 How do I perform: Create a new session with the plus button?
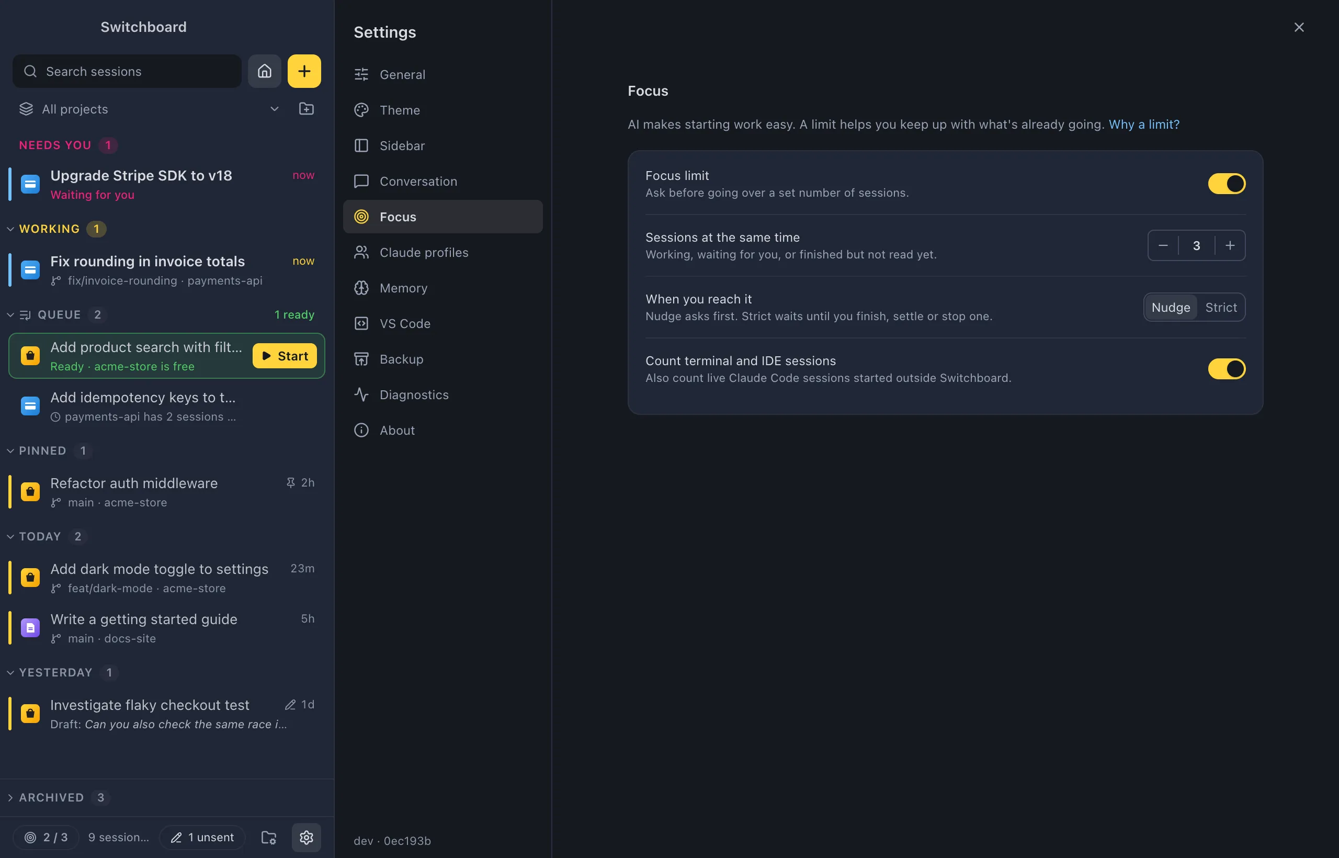point(304,71)
